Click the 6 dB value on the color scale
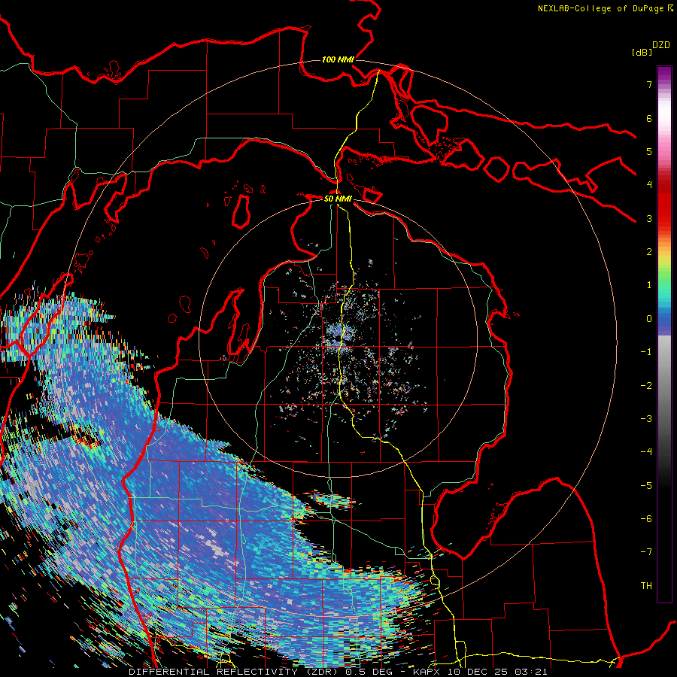Viewport: 677px width, 677px height. pyautogui.click(x=649, y=118)
